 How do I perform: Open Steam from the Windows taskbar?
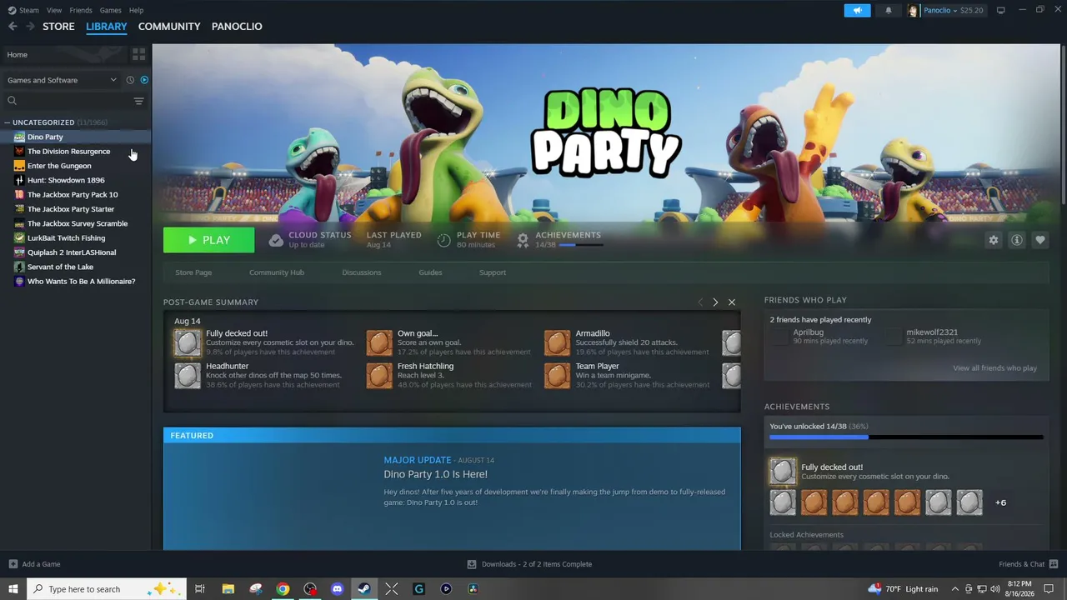coord(364,589)
